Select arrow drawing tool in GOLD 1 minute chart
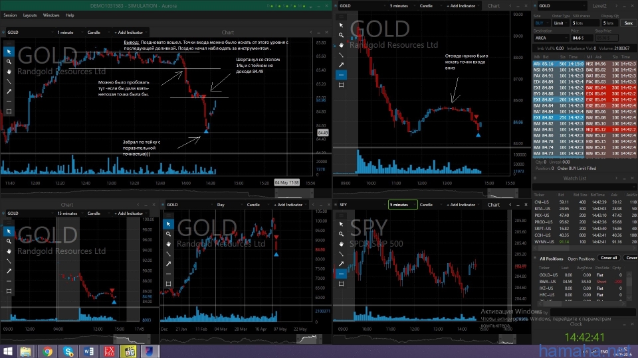Viewport: 638px width, 358px height. click(9, 91)
